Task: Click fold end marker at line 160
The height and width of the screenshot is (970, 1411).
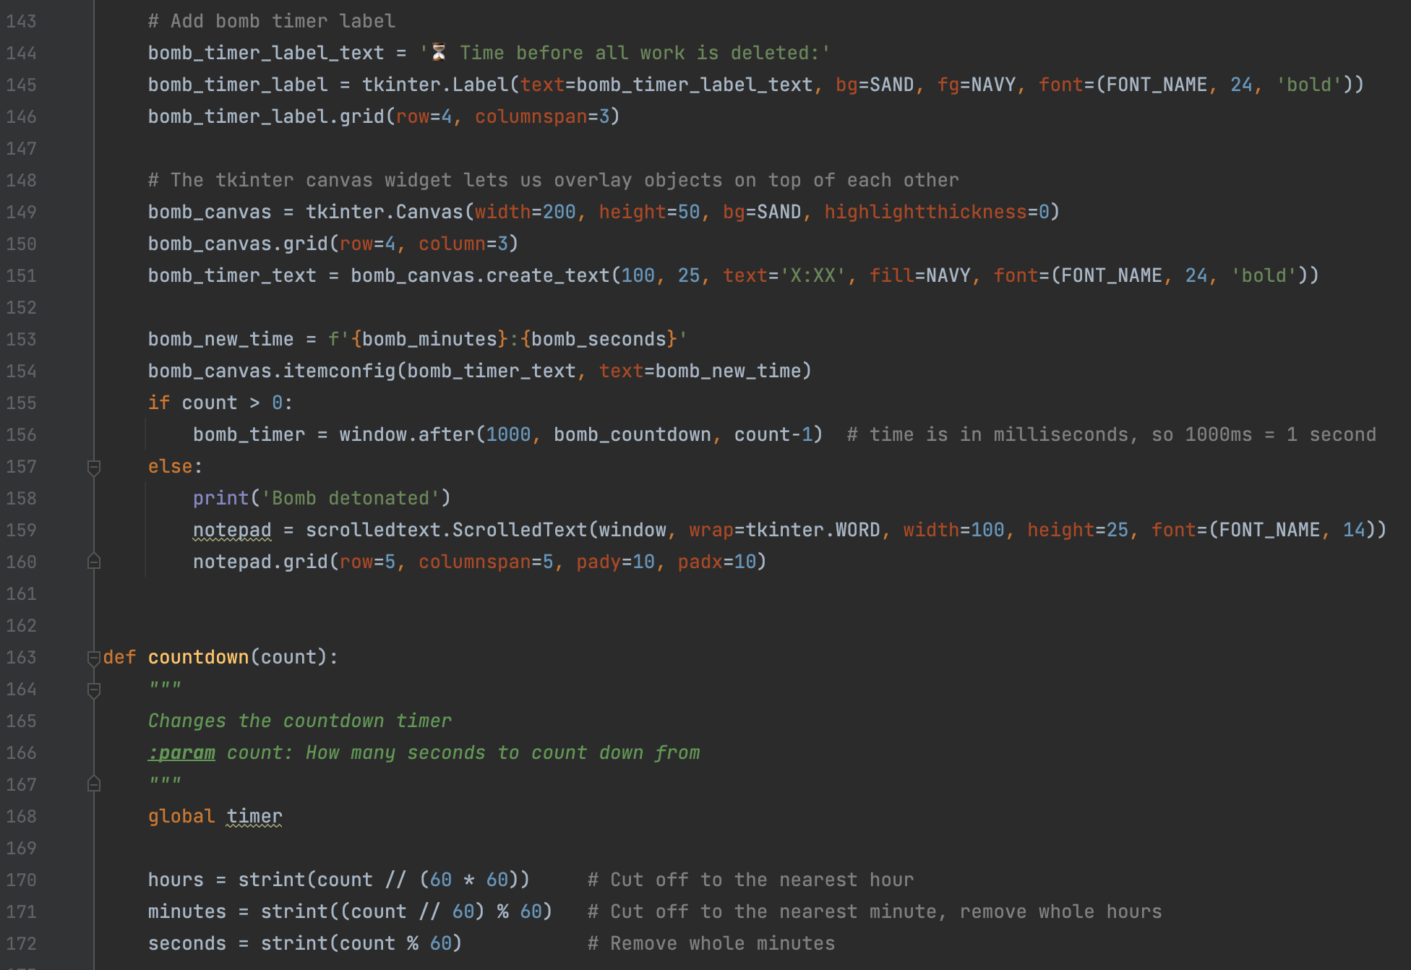Action: click(93, 562)
